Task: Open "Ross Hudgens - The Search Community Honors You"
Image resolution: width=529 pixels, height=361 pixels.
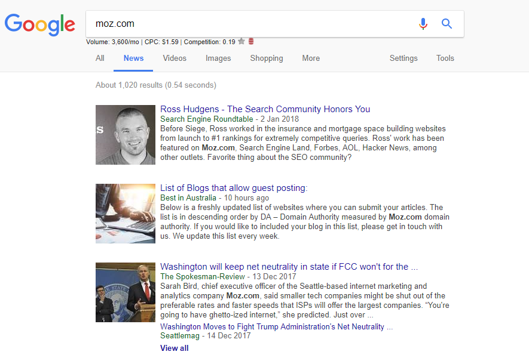Action: click(x=265, y=109)
